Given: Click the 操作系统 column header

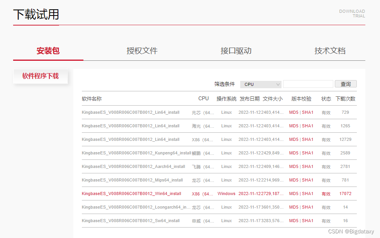Looking at the screenshot, I should (226, 99).
